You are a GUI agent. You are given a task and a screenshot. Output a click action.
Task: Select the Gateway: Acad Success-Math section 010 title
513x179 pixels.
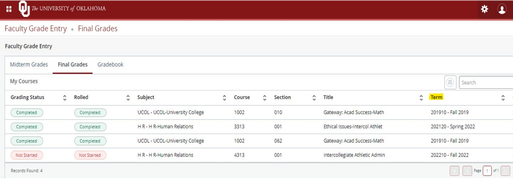354,113
